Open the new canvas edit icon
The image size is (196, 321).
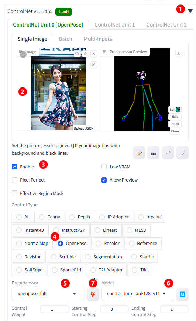point(139,153)
